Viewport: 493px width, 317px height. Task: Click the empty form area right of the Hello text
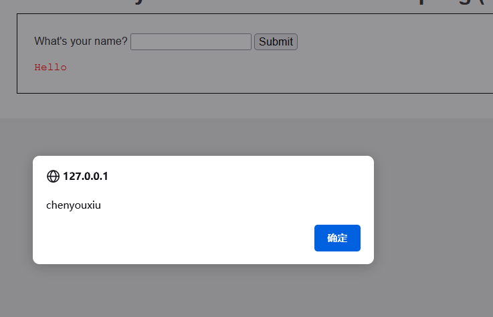pos(268,68)
